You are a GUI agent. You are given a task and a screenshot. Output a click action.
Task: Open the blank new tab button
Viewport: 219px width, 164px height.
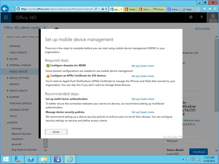tap(198, 9)
